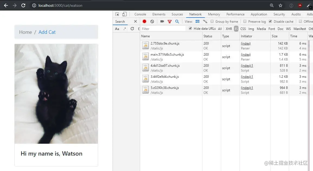This screenshot has height=171, width=313.
Task: Open the zoom magnifier icon in address bar
Action: point(272,5)
